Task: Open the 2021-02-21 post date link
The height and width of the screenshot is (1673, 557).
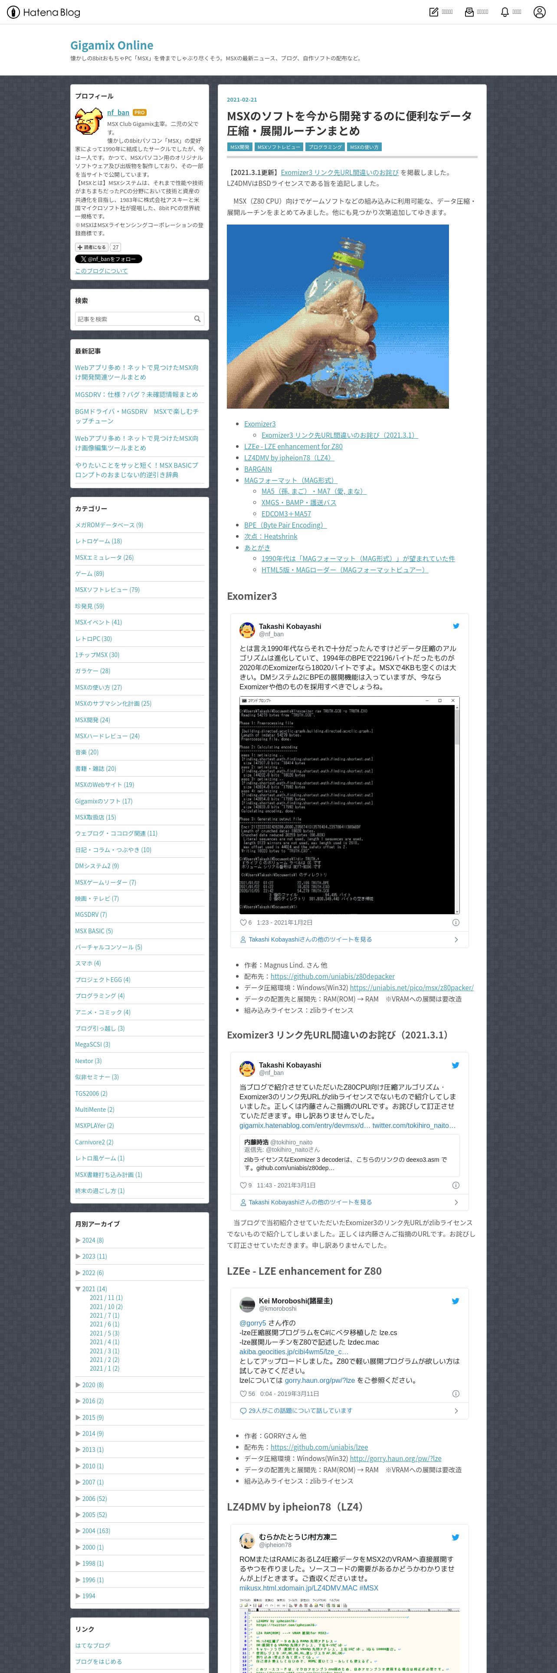Action: [242, 99]
